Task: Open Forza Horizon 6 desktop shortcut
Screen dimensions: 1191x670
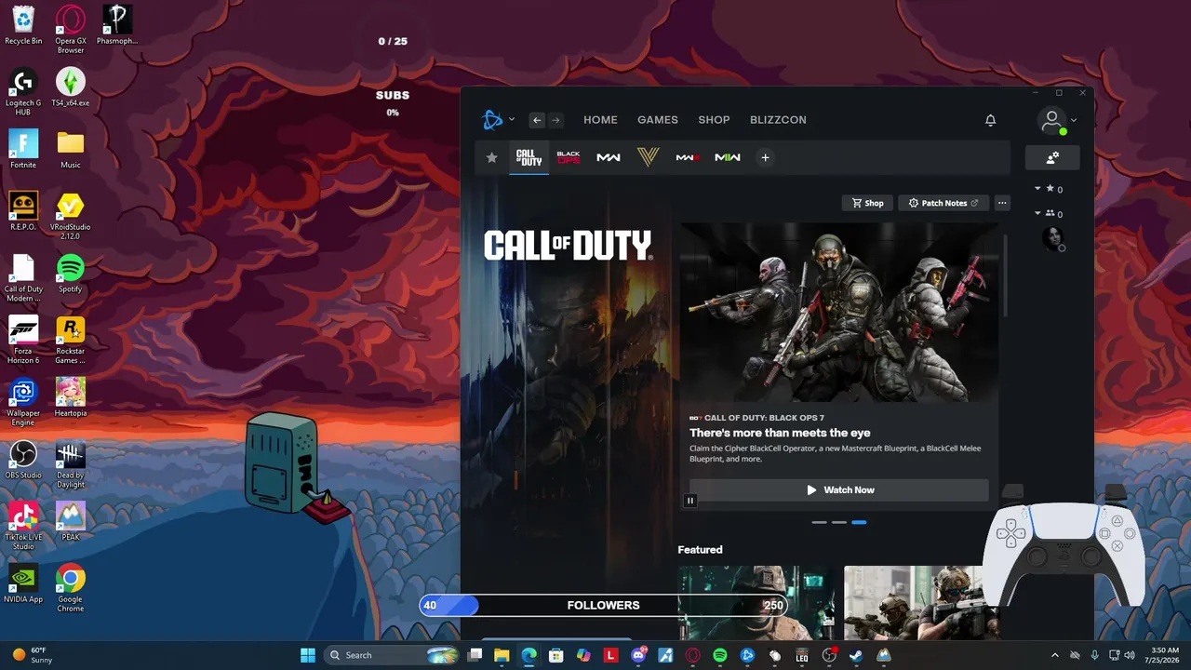Action: point(23,340)
